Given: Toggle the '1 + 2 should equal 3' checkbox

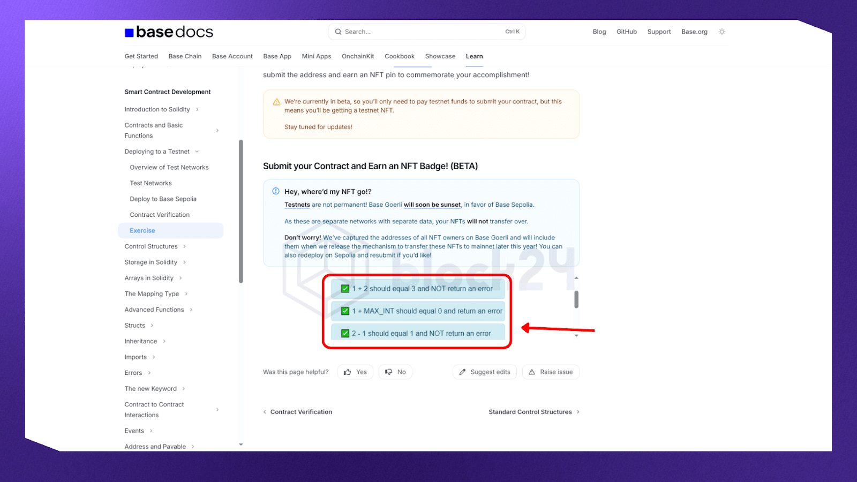Looking at the screenshot, I should 345,289.
